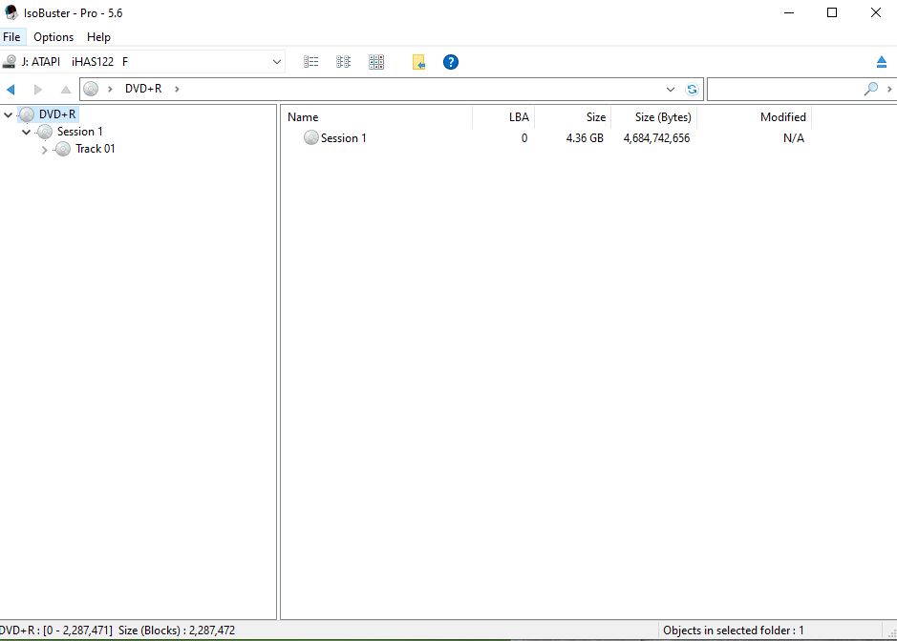
Task: Open the Help menu
Action: (x=98, y=37)
